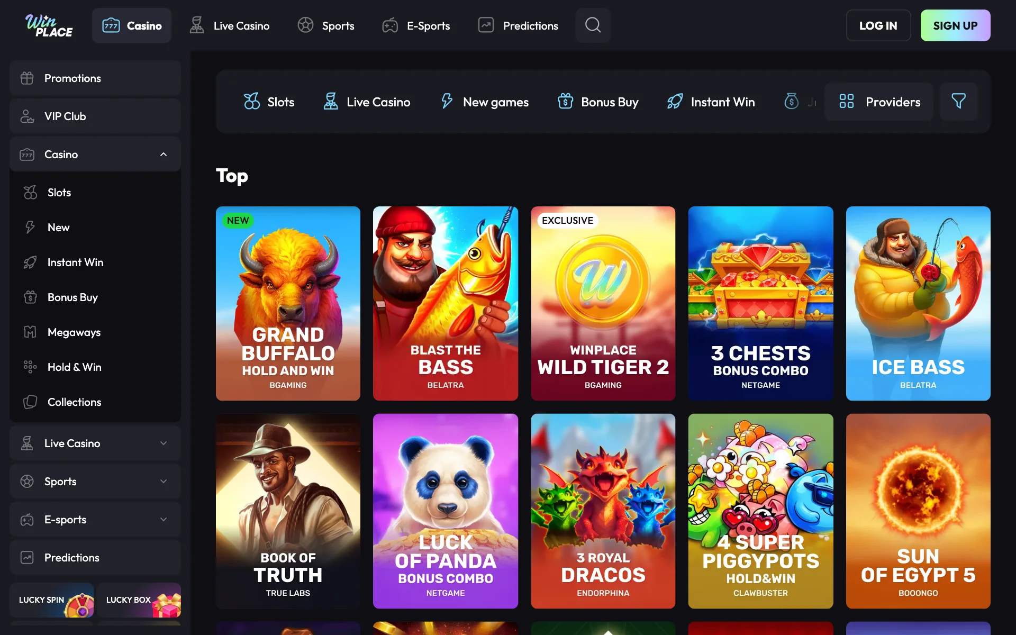
Task: Expand the Sports section in sidebar
Action: (164, 482)
